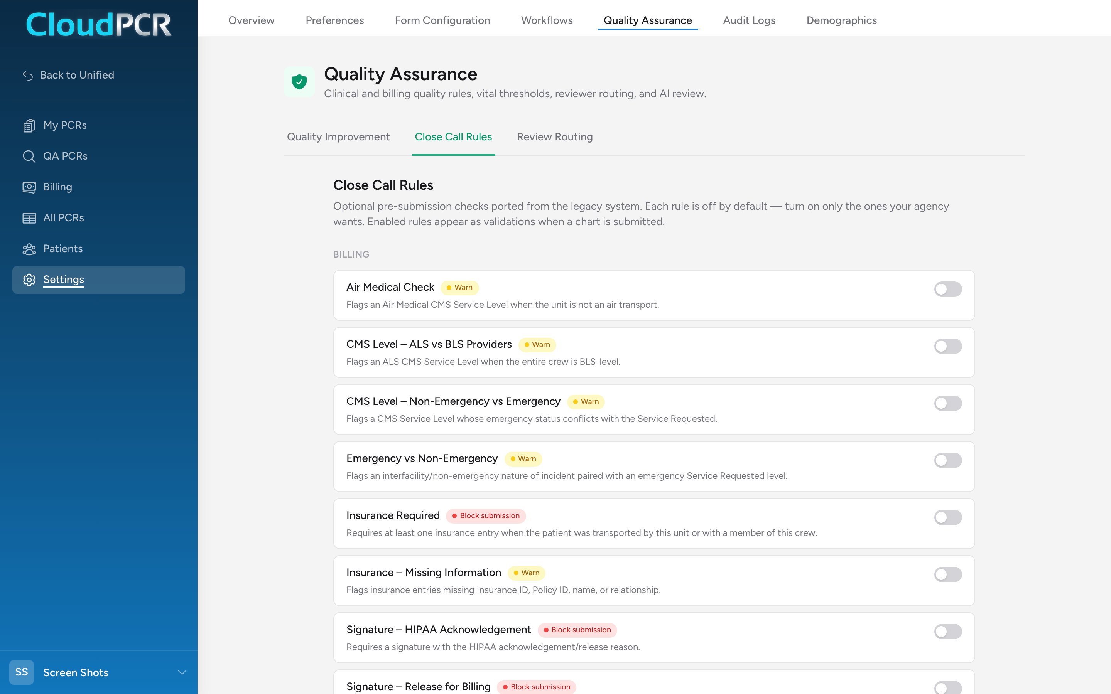The image size is (1111, 694).
Task: Click the SS user avatar badge
Action: [x=22, y=672]
